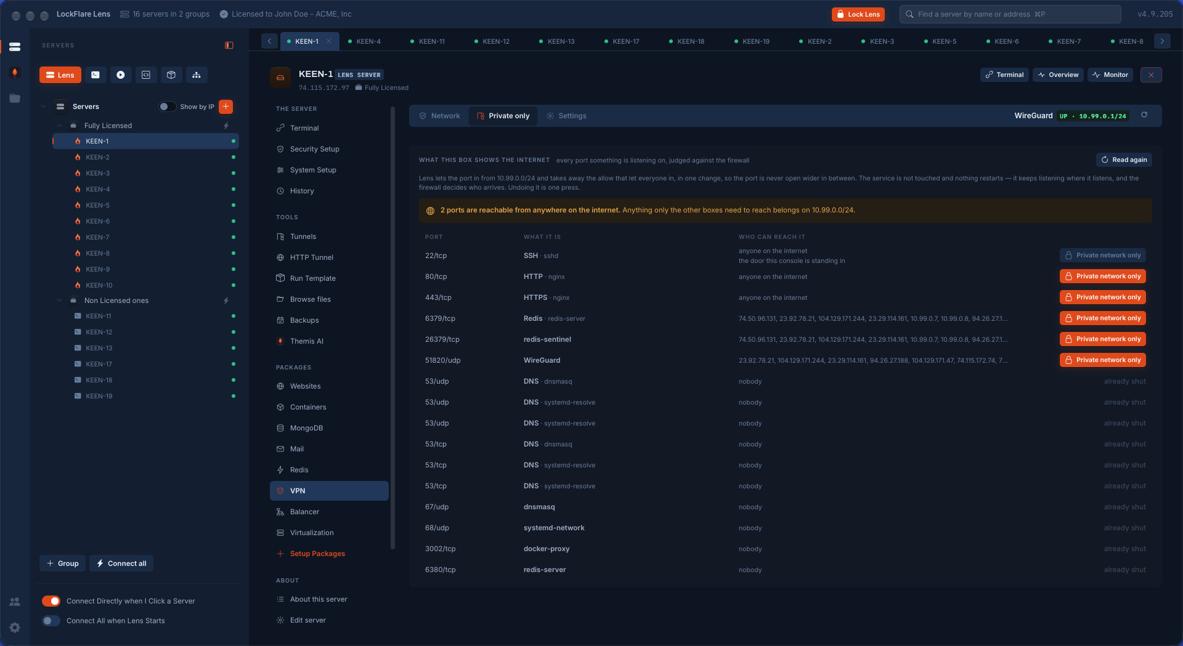Toggle Connect Directly when I Click a Server
Viewport: 1183px width, 646px height.
pos(51,601)
